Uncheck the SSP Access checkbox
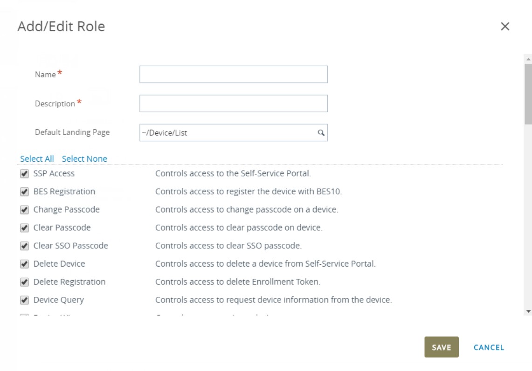The image size is (532, 371). pyautogui.click(x=25, y=174)
